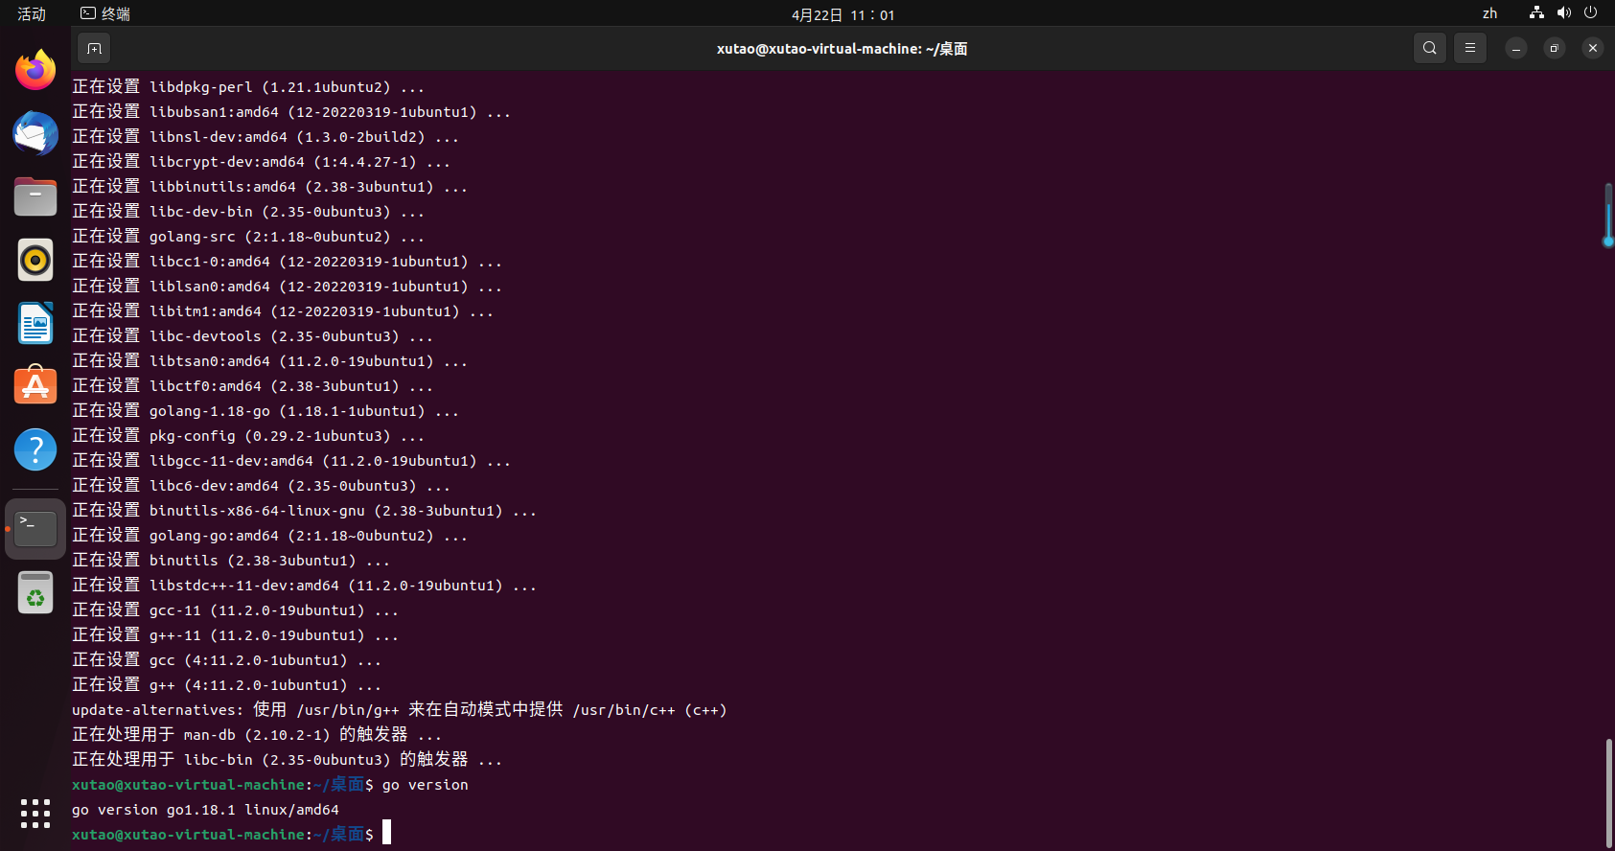Image resolution: width=1615 pixels, height=851 pixels.
Task: Select the Terminal icon in dock
Action: pos(35,528)
